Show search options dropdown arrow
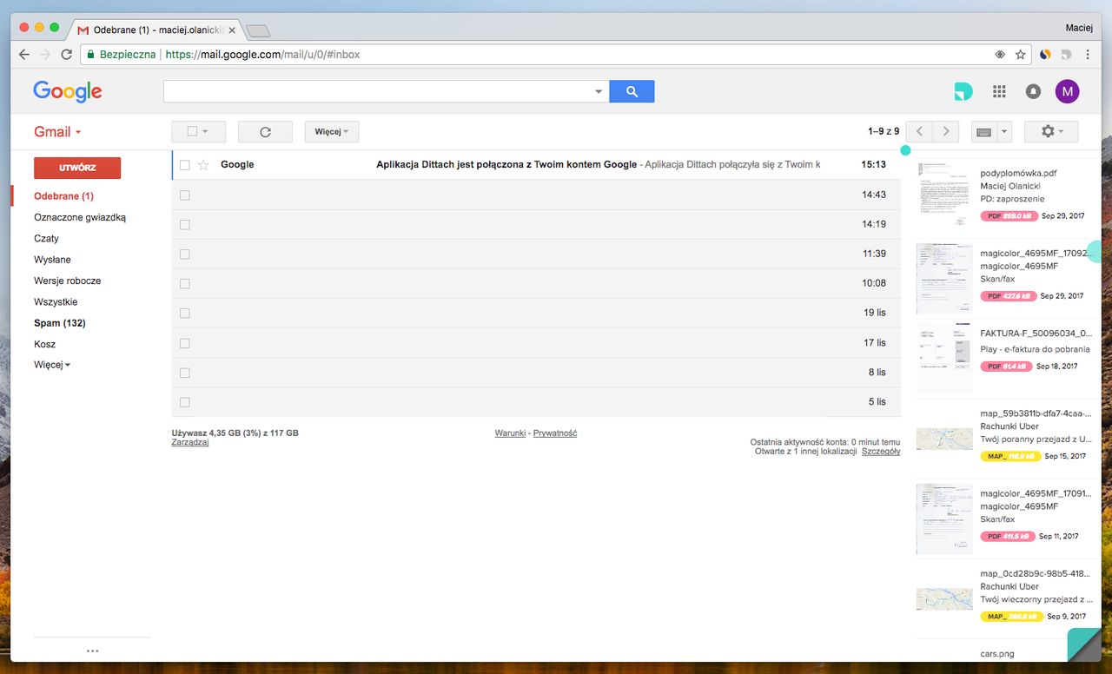 point(598,91)
